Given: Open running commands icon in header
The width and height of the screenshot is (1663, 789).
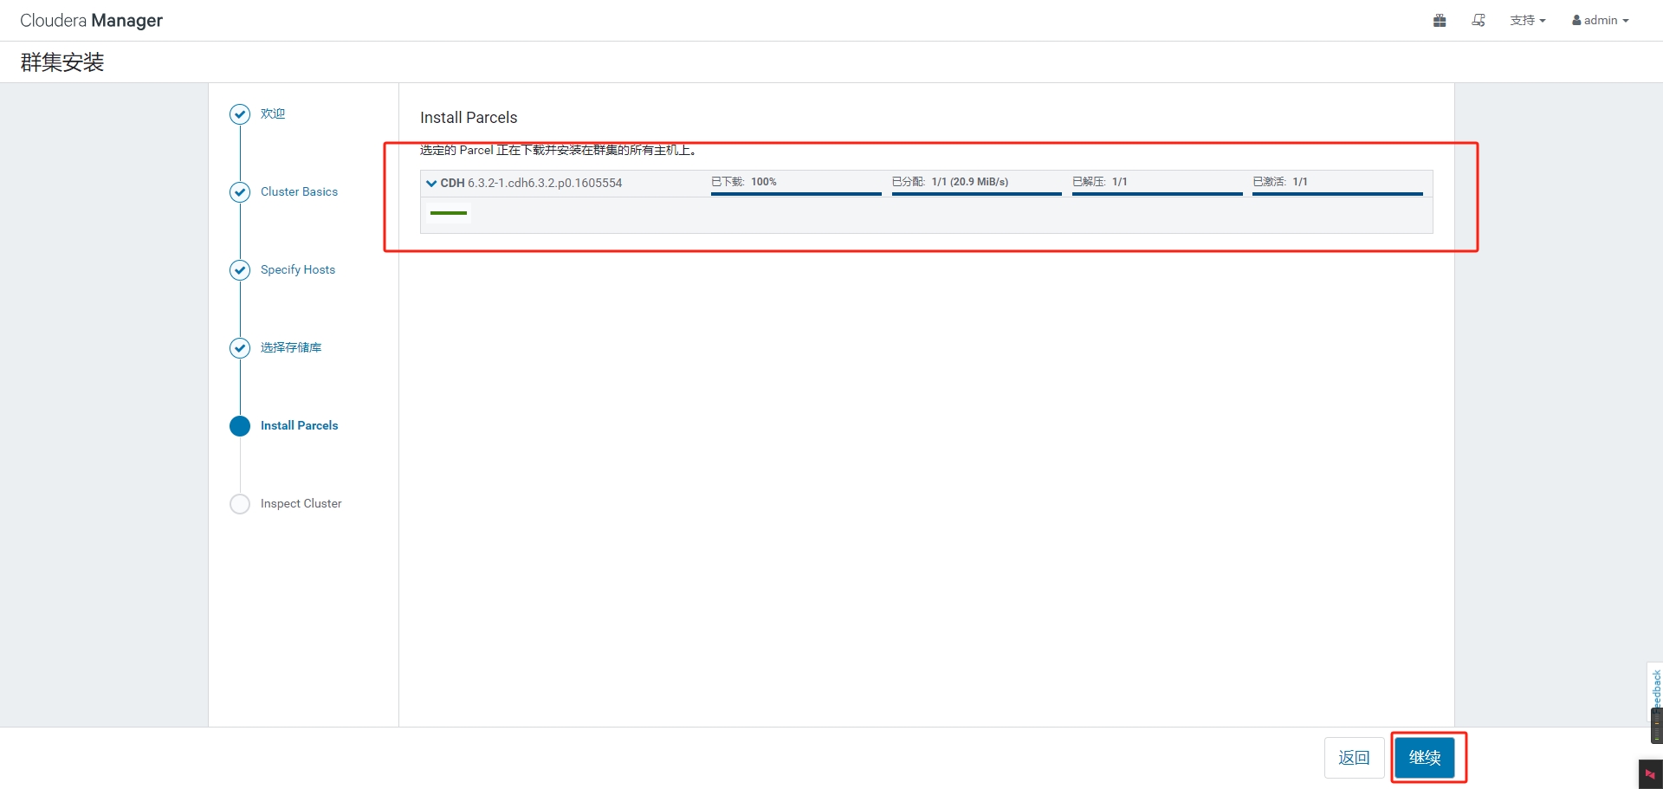Looking at the screenshot, I should (x=1479, y=20).
